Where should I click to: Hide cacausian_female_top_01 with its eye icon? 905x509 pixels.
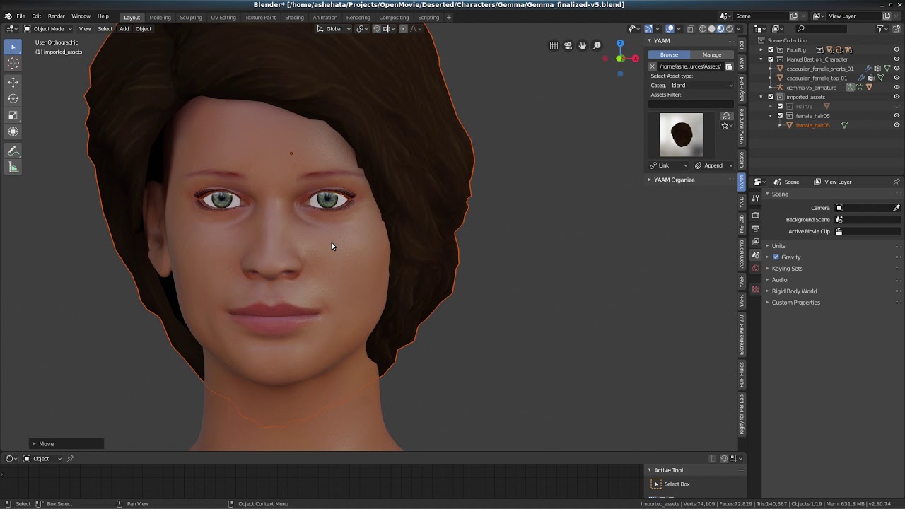[897, 78]
